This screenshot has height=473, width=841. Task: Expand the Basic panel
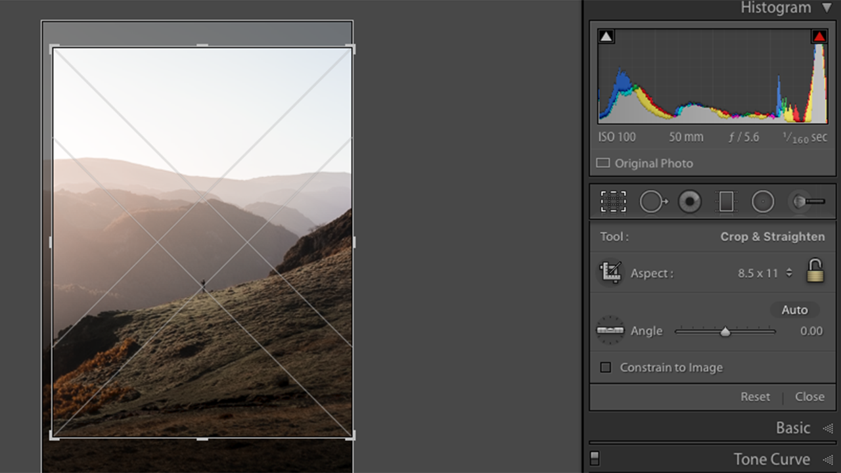click(827, 428)
